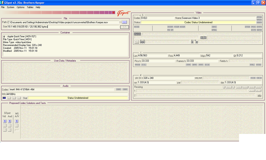The image size is (266, 160).
Task: Click MS A/V test button 1
Action: click(x=16, y=121)
